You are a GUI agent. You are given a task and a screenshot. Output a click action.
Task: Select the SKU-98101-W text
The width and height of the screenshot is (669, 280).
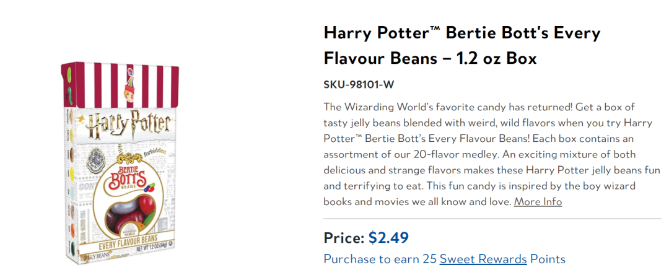pyautogui.click(x=359, y=84)
